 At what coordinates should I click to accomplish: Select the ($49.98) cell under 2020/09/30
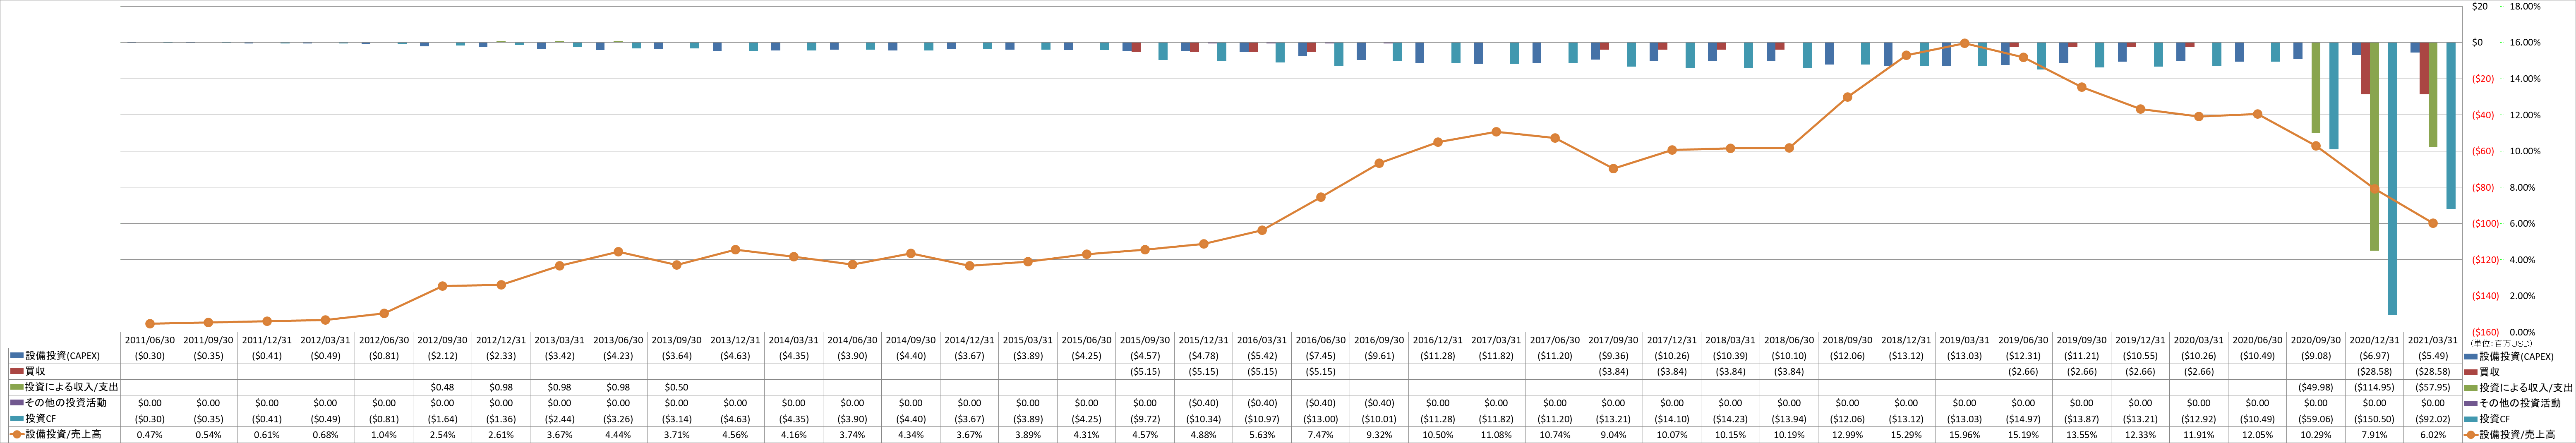(x=2316, y=387)
